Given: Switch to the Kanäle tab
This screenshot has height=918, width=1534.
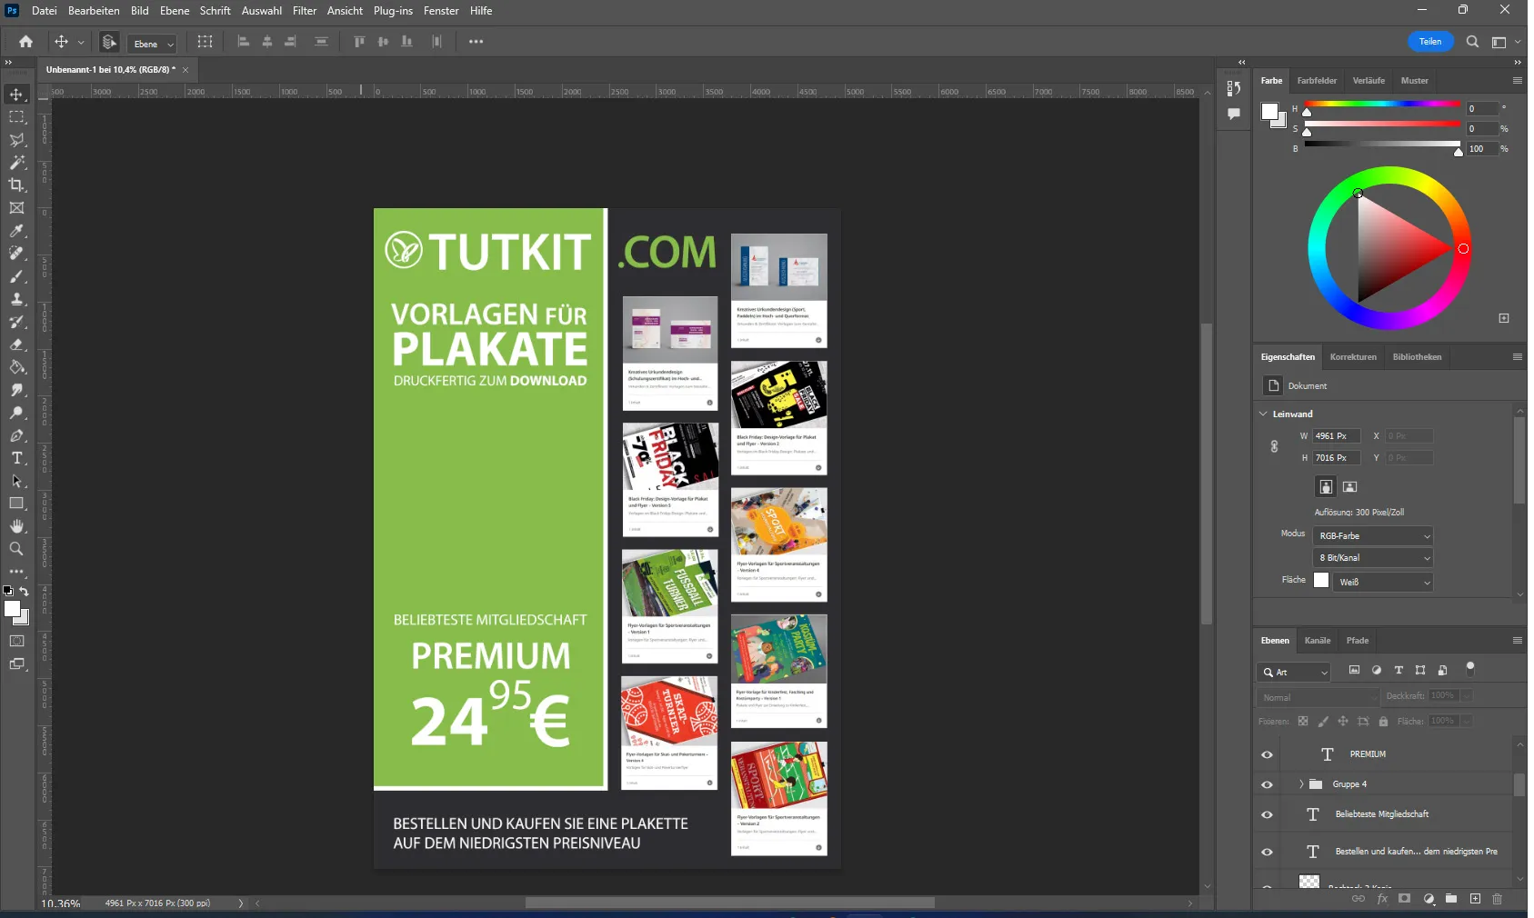Looking at the screenshot, I should [1318, 641].
